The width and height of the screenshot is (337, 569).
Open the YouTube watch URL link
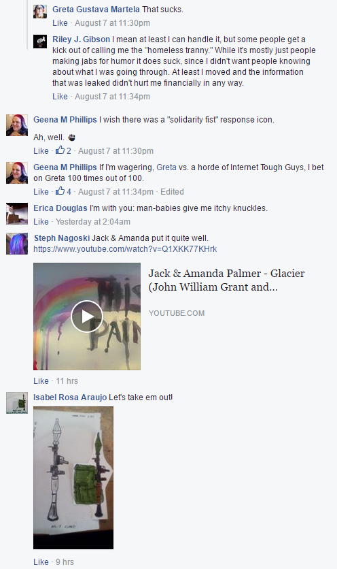coord(125,249)
